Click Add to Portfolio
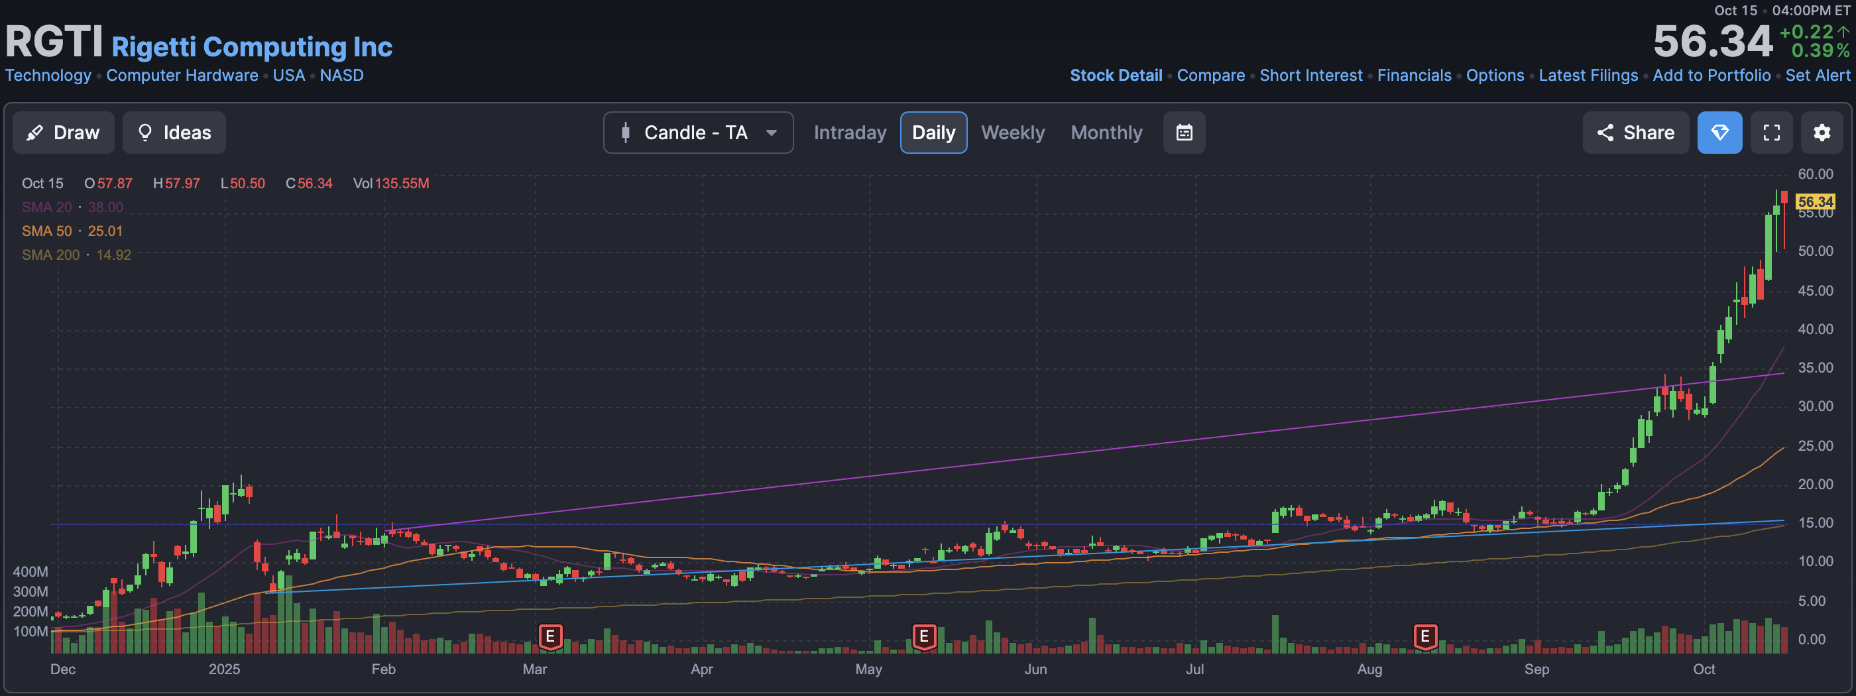 coord(1711,76)
